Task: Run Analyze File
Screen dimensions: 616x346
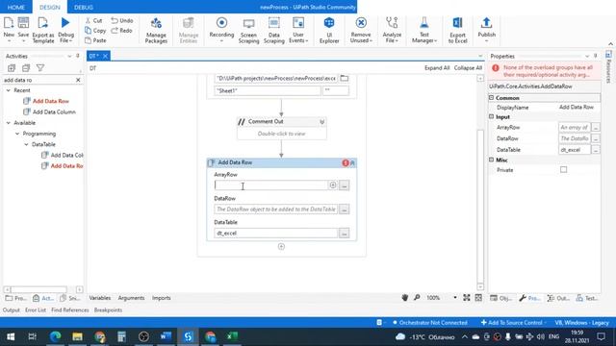Action: point(392,30)
